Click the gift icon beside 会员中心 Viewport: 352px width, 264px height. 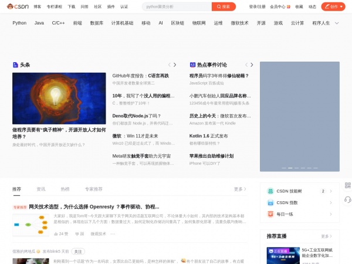pos(289,6)
